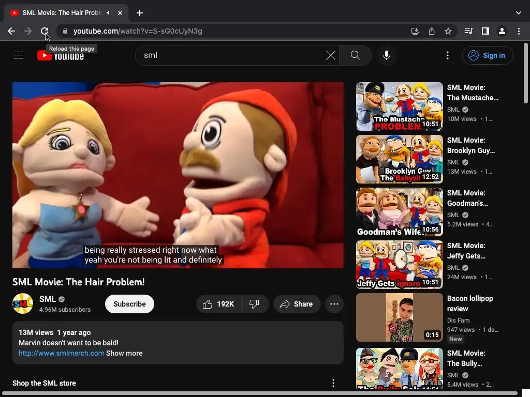This screenshot has width=530, height=397.
Task: Click 'SML Movie: The Bully…' title
Action: coord(466,358)
